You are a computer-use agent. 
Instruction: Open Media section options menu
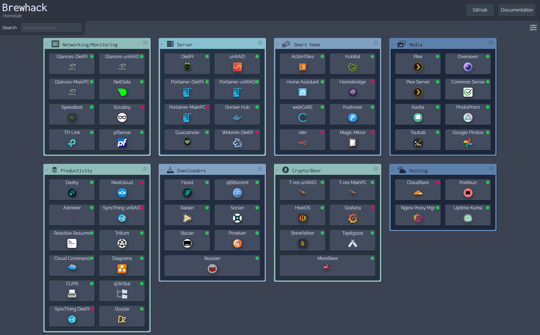coord(491,43)
